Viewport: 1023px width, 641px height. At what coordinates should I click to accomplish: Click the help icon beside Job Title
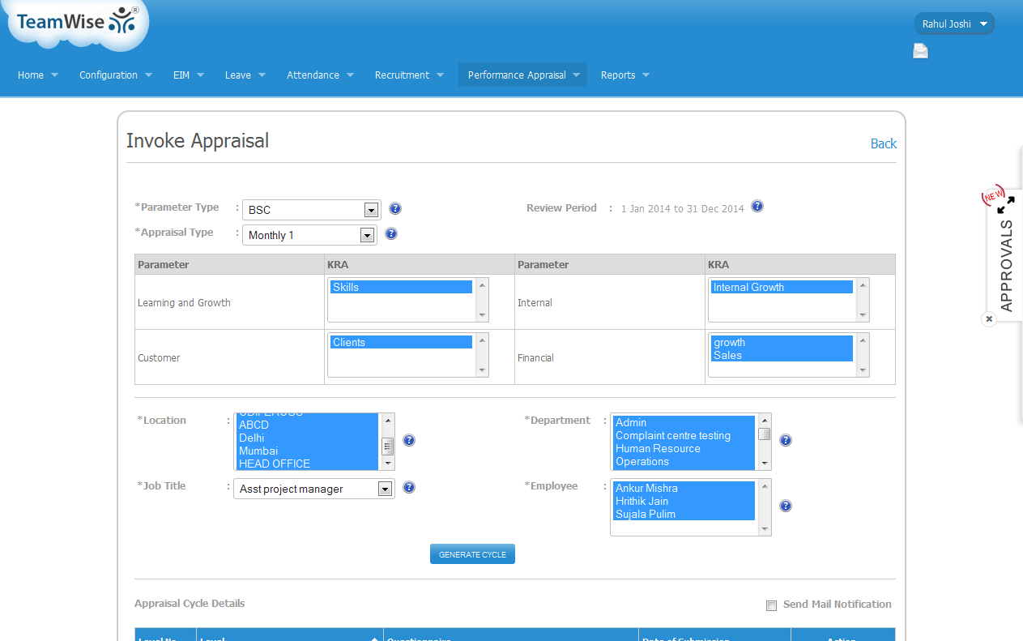point(409,488)
